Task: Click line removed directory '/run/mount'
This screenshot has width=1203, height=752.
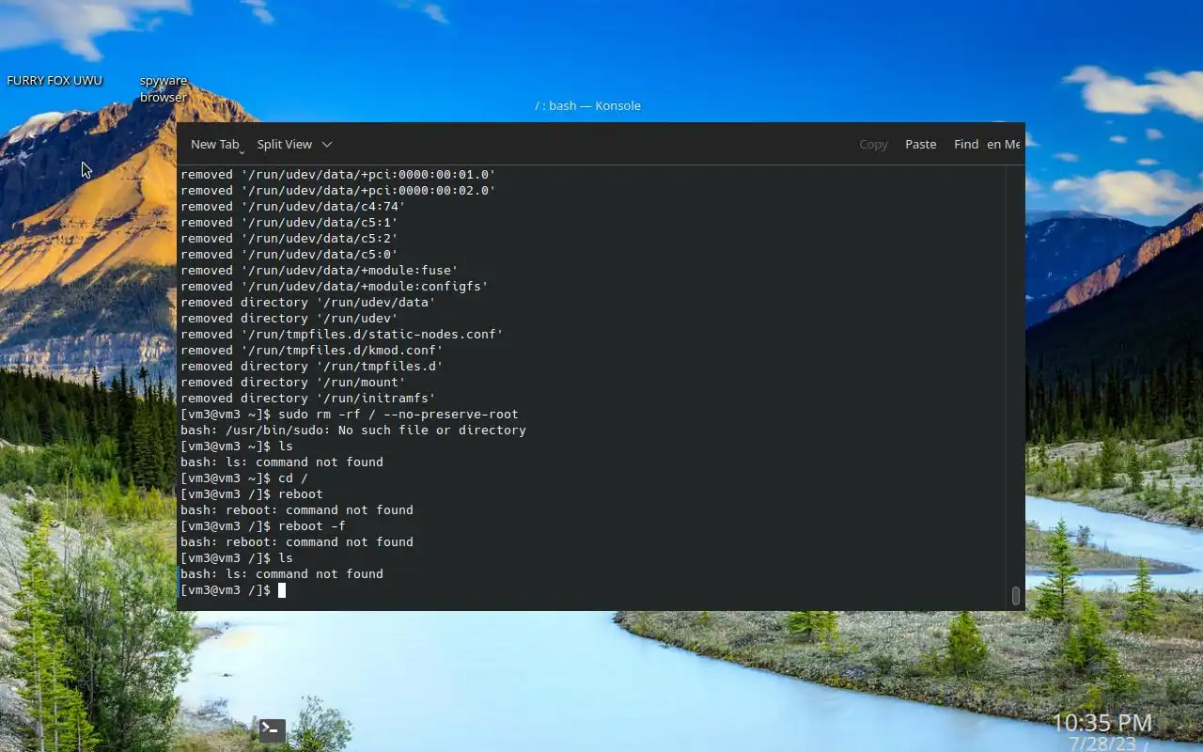Action: coord(293,382)
